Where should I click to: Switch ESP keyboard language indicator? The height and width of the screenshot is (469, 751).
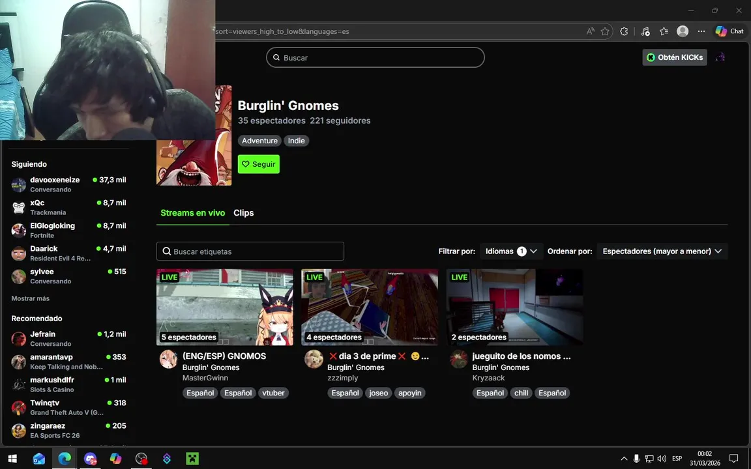click(x=677, y=459)
